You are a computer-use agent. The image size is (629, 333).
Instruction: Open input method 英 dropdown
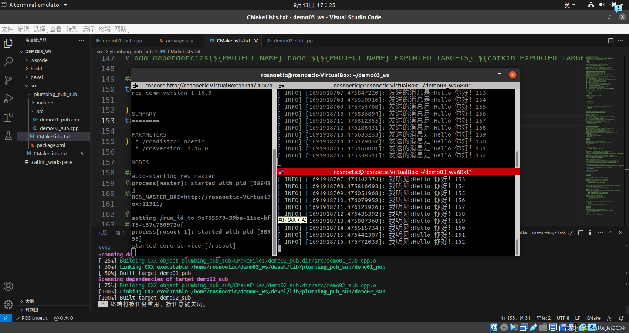click(570, 5)
